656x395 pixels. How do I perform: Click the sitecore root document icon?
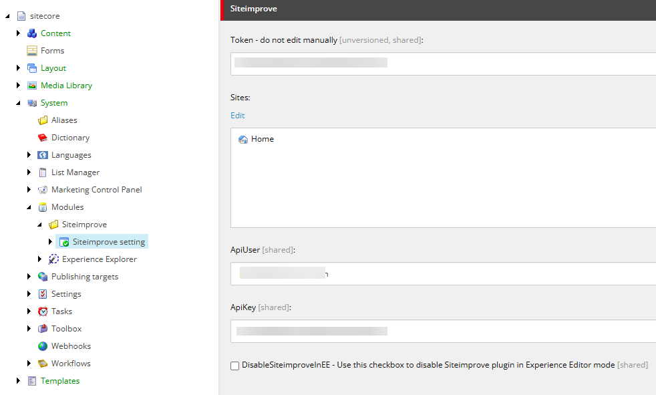coord(21,16)
